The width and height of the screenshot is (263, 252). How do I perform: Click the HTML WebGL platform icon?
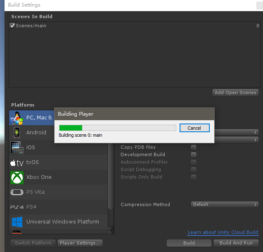click(x=17, y=232)
